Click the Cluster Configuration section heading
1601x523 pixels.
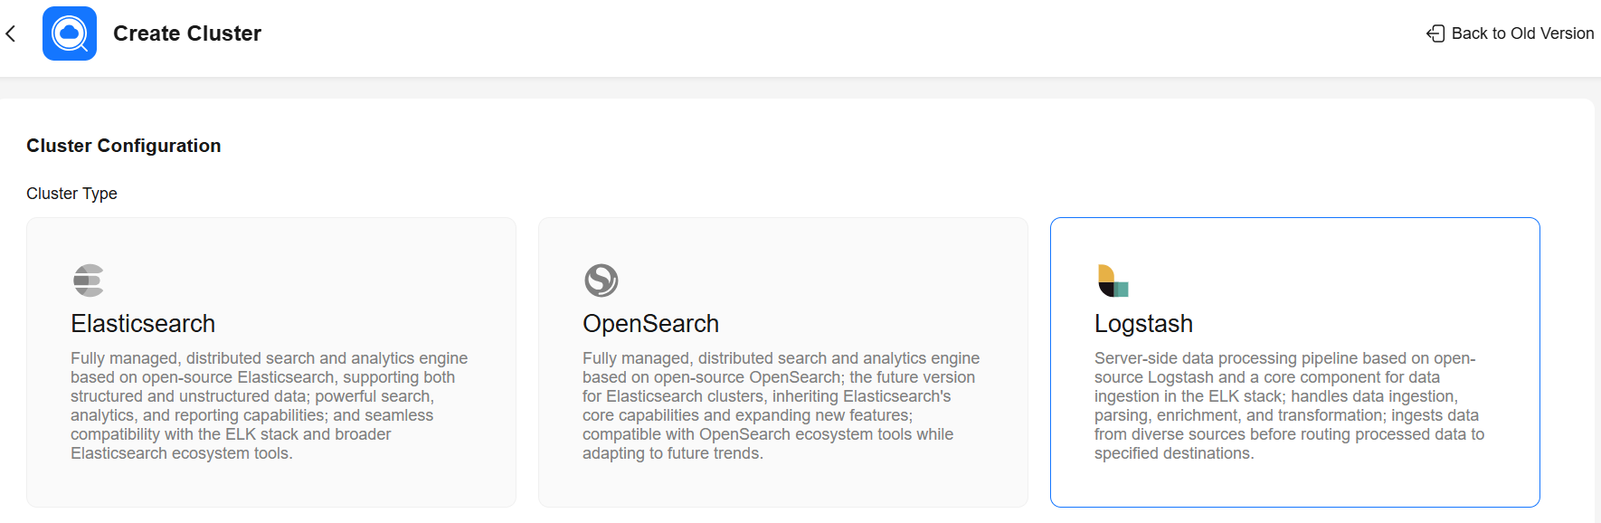point(124,146)
